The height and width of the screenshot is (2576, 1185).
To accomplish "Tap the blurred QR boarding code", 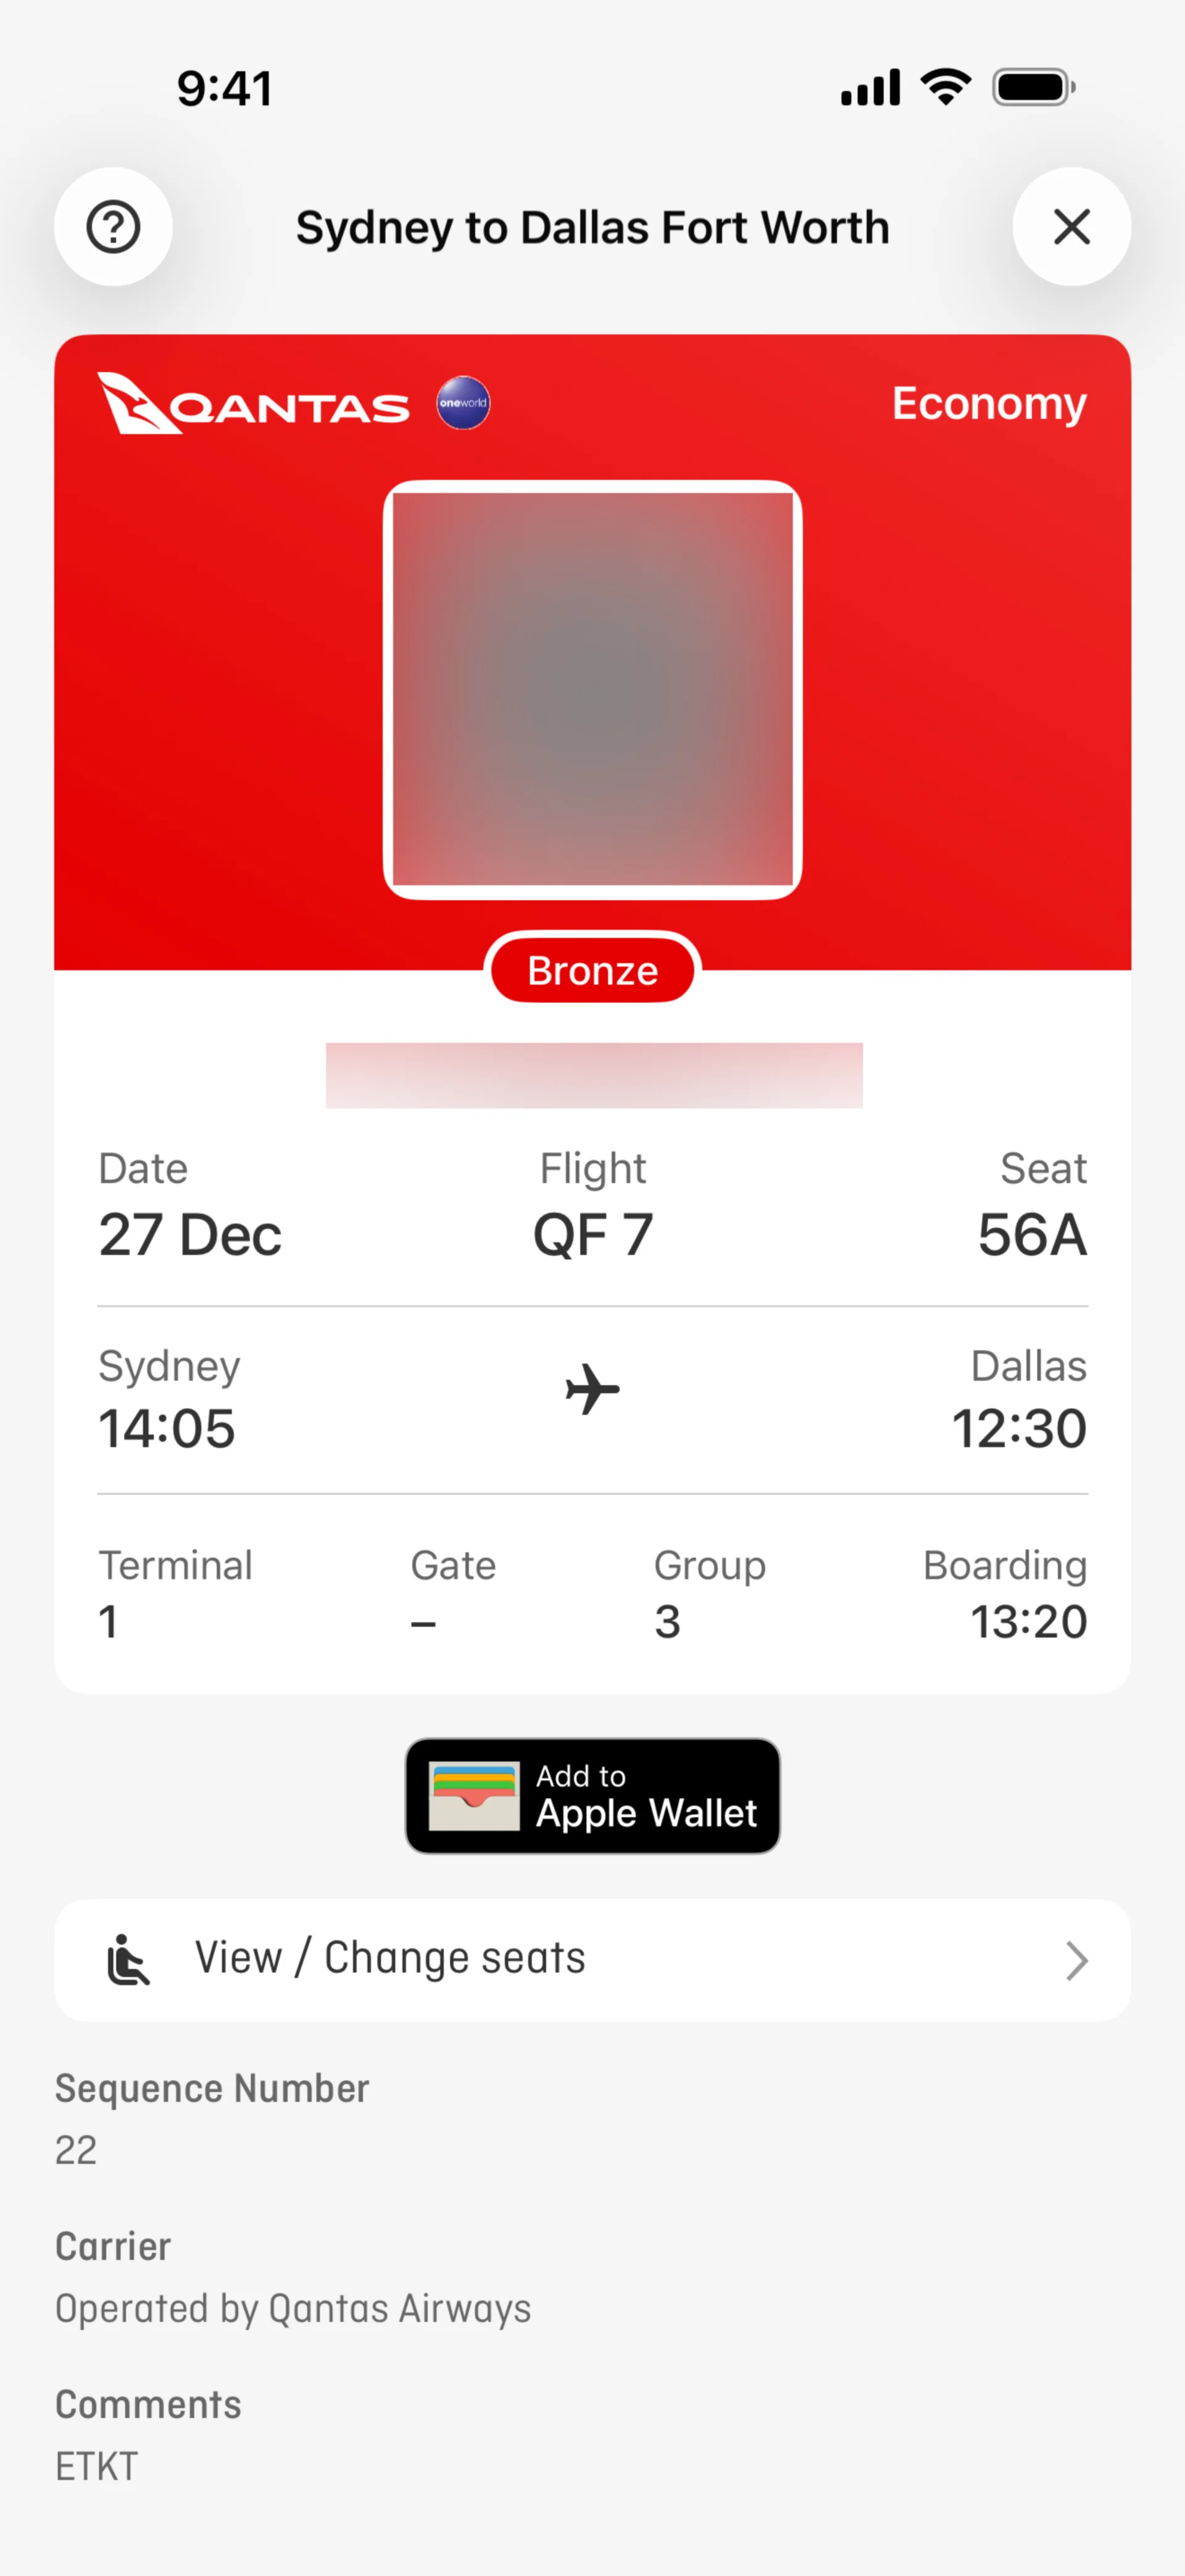I will pos(592,690).
